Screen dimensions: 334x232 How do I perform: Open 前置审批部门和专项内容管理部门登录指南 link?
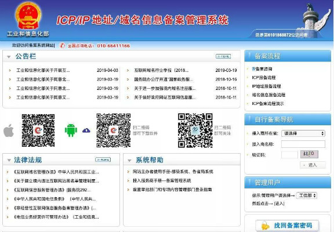pos(172,190)
